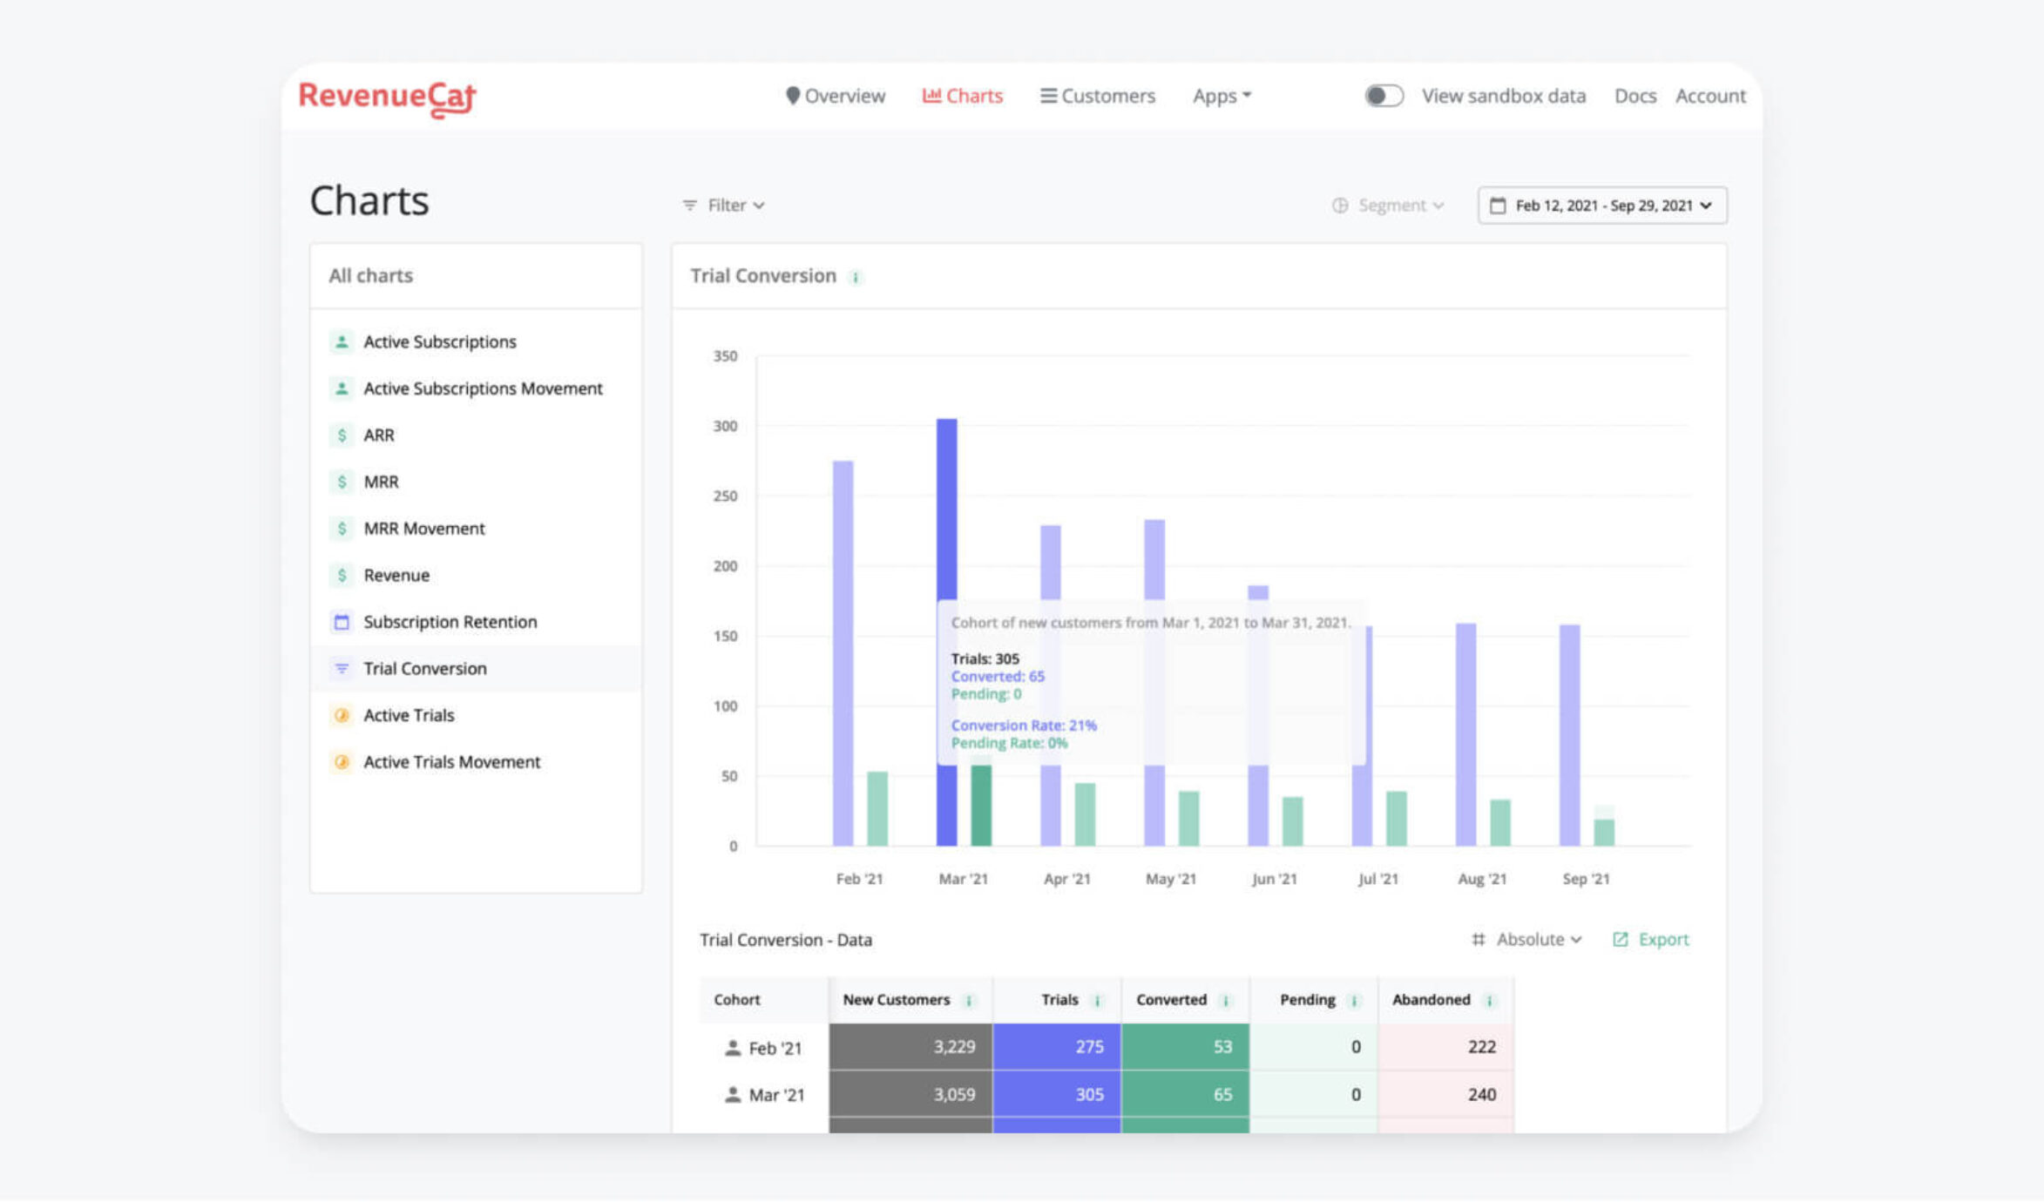Open the Trial Conversion info tooltip
This screenshot has height=1202, width=2044.
(856, 277)
